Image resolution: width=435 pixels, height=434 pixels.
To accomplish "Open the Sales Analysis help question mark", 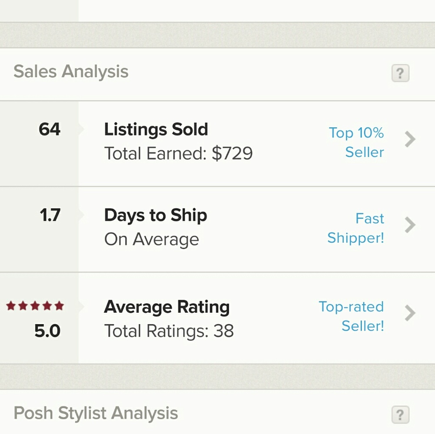I will 400,73.
